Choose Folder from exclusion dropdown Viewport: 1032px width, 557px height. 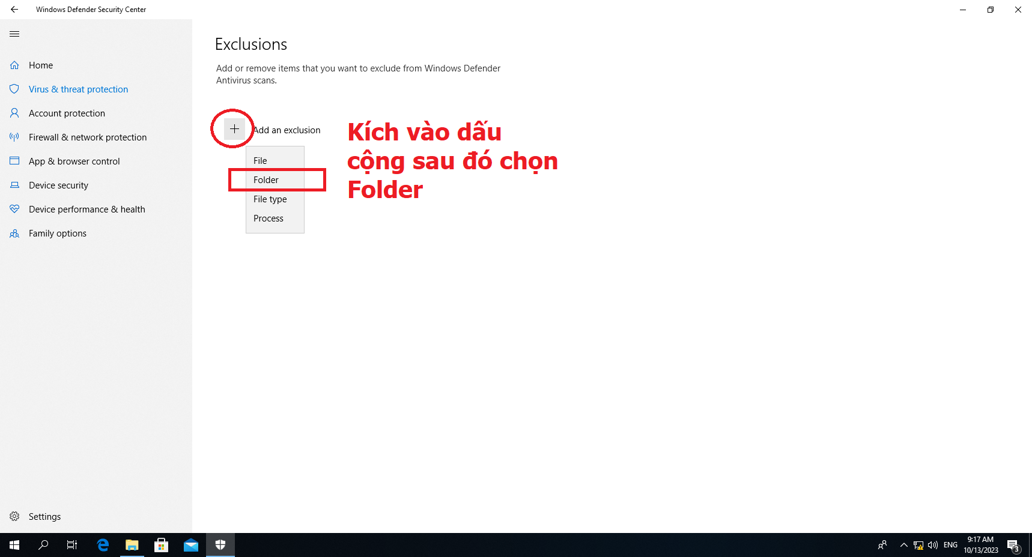click(275, 180)
